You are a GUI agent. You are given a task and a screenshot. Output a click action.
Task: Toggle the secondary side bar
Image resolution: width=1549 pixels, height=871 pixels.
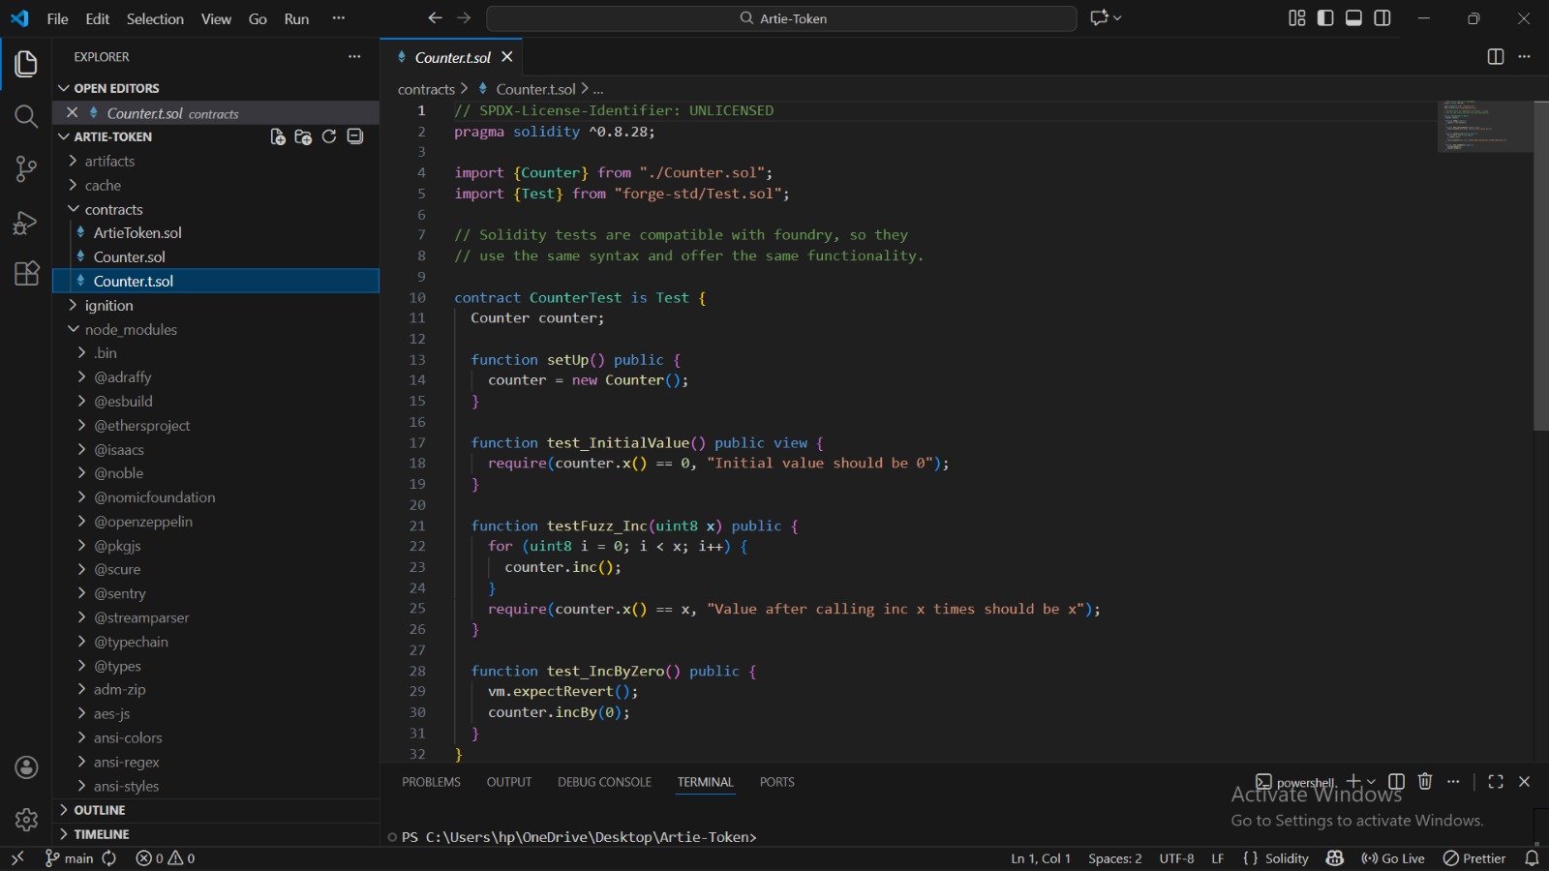pyautogui.click(x=1382, y=18)
